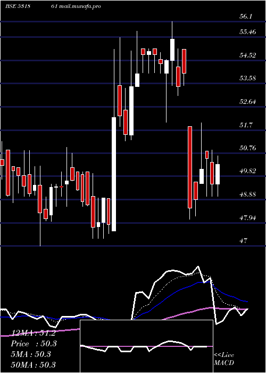The width and height of the screenshot is (266, 373).
Task: Click the large red gap-down candle
Action: pos(190,167)
